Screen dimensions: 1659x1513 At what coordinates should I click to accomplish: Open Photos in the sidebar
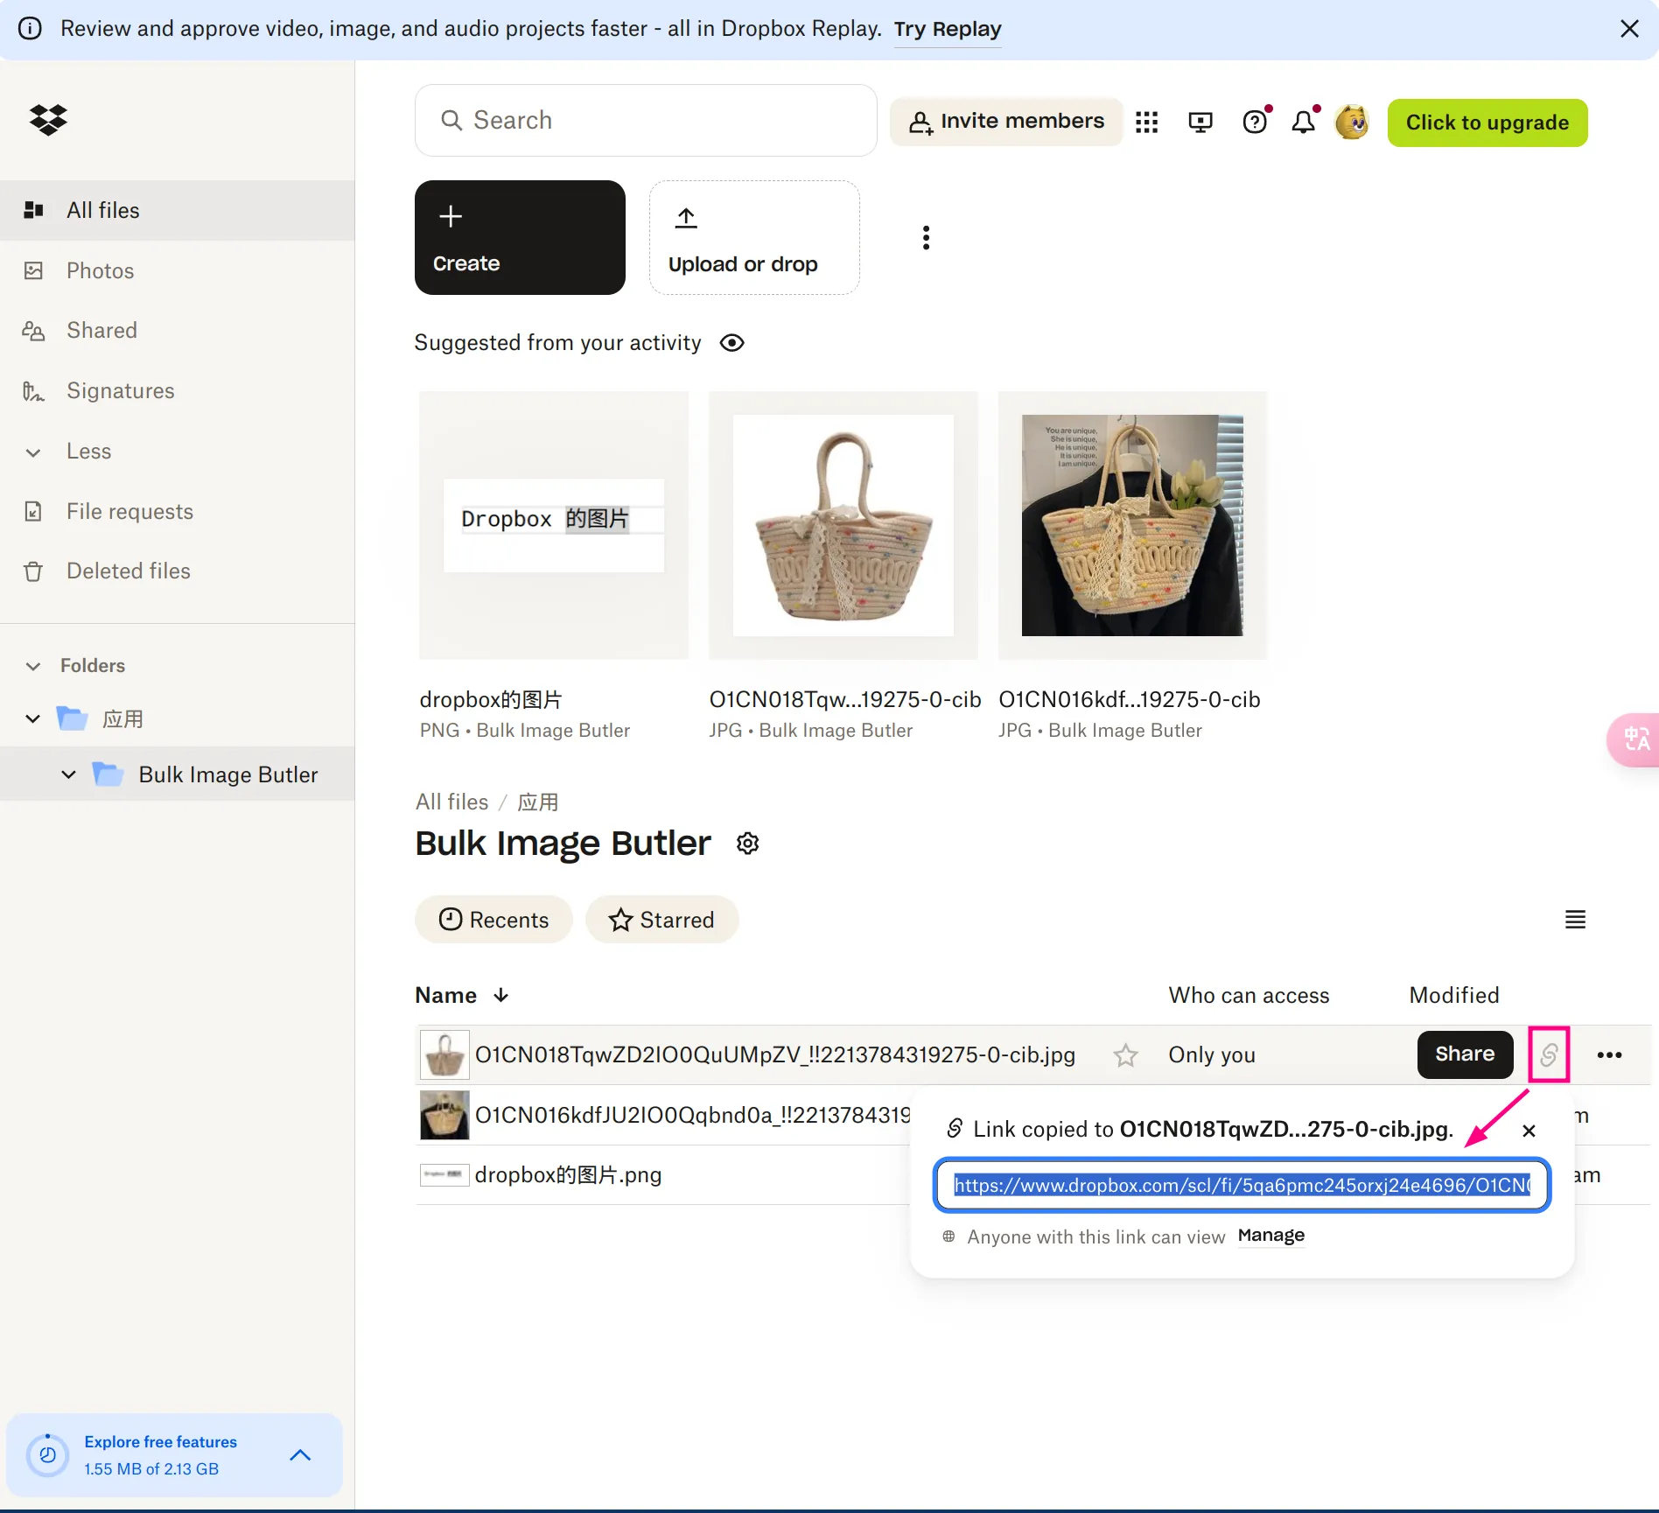point(100,270)
